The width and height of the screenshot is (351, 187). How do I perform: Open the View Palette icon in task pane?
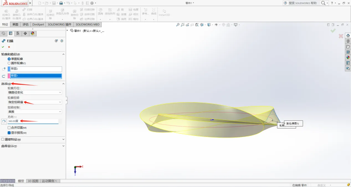click(x=348, y=52)
